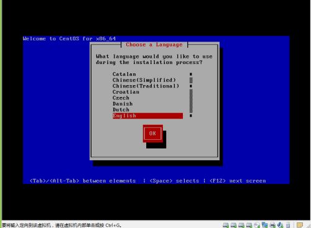Click the sound card status icon
Screen dimensions: 311x228
[x=280, y=225]
